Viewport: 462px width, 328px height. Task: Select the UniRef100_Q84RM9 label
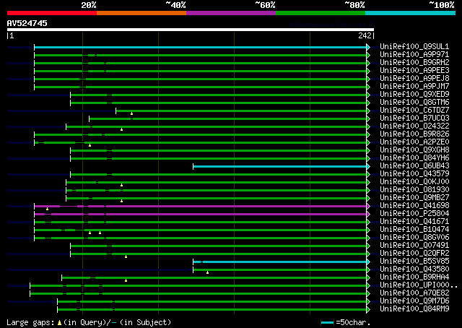tap(414, 309)
